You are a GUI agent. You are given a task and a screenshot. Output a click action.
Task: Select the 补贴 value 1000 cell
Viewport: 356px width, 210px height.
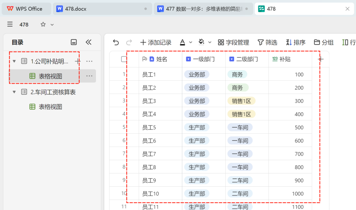290,194
